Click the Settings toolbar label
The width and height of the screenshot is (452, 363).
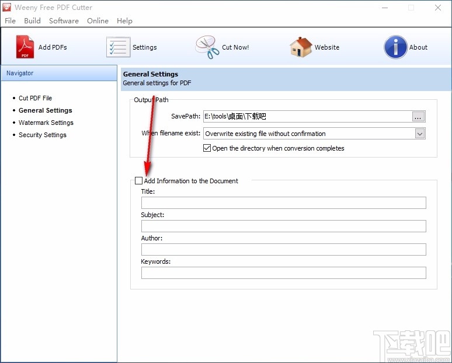tap(145, 47)
